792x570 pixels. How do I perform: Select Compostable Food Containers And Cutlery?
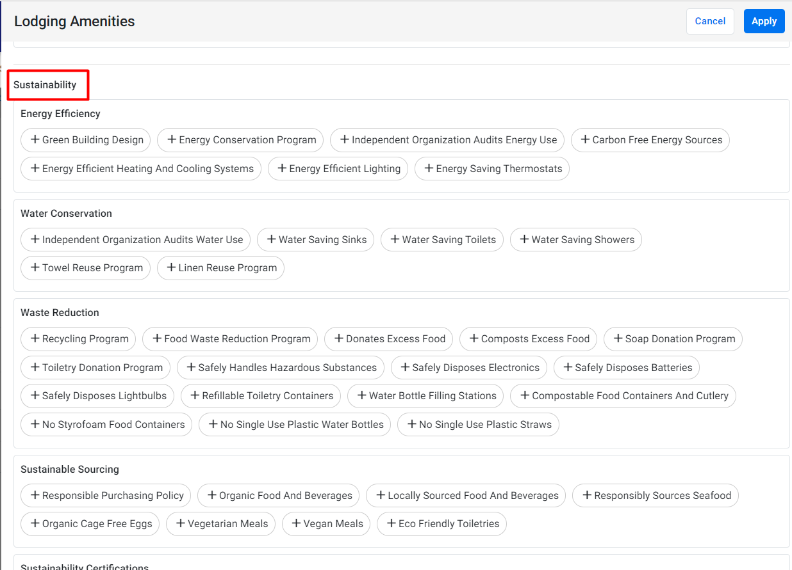pyautogui.click(x=623, y=396)
